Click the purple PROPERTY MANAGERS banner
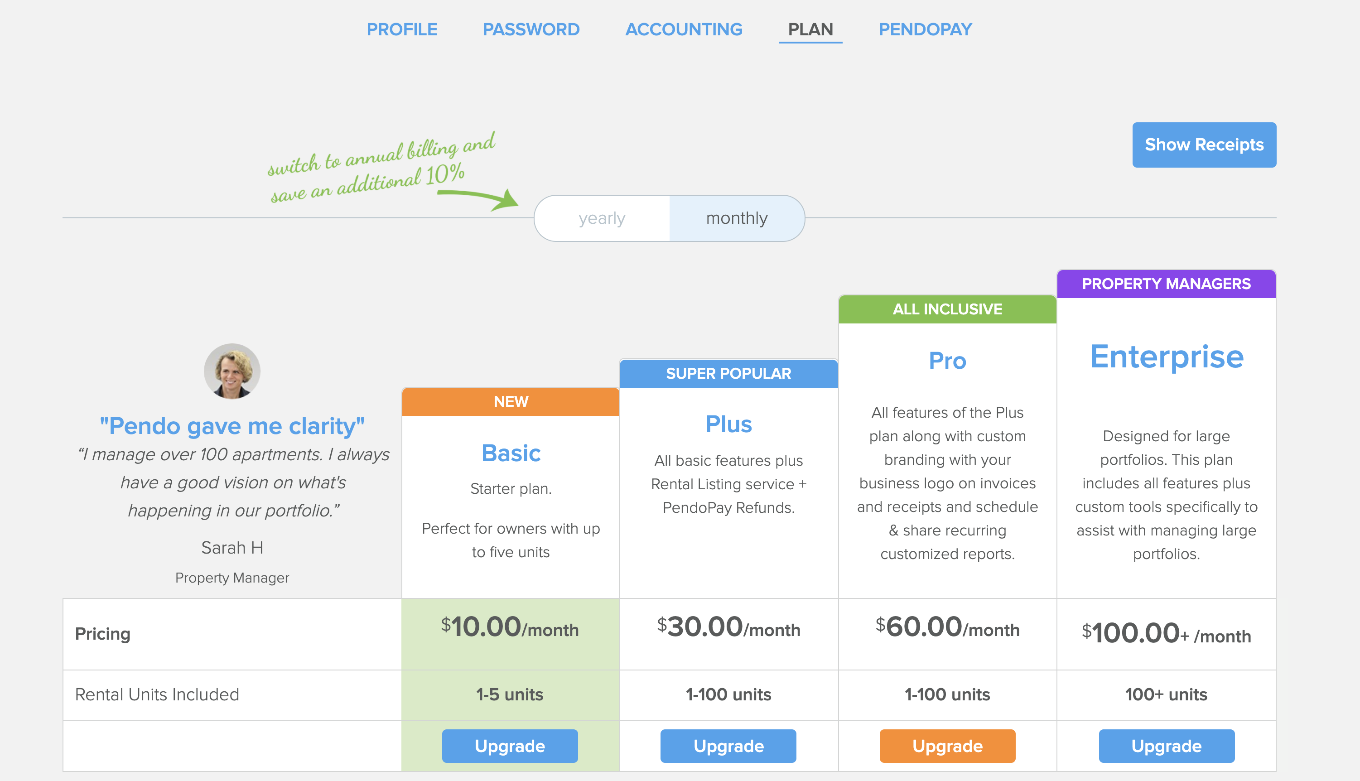Viewport: 1360px width, 781px height. pos(1166,284)
